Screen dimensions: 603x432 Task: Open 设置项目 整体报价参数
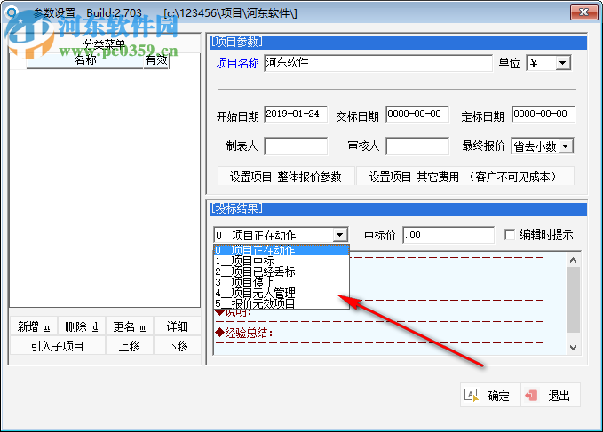click(286, 177)
